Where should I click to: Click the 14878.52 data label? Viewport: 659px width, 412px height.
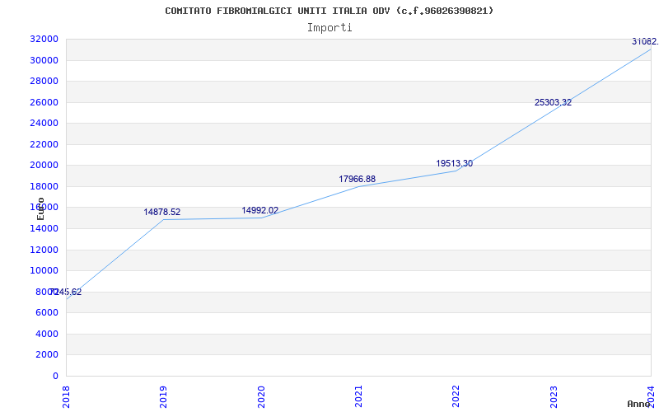(161, 212)
